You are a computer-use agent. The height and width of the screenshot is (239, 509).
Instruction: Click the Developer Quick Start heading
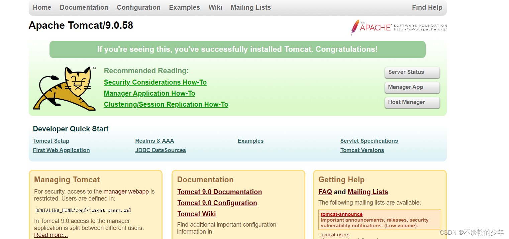pos(71,129)
